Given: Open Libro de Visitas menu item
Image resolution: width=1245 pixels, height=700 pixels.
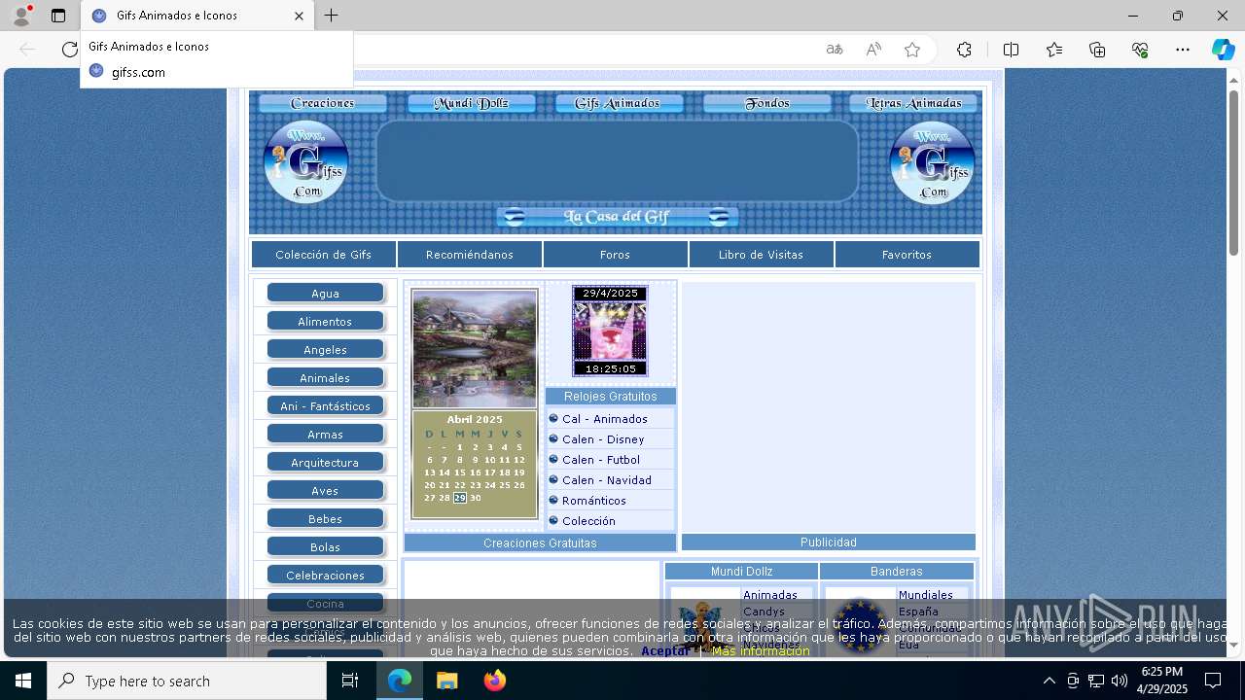Looking at the screenshot, I should coord(761,255).
